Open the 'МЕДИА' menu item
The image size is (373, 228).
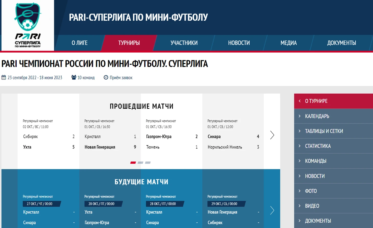288,43
